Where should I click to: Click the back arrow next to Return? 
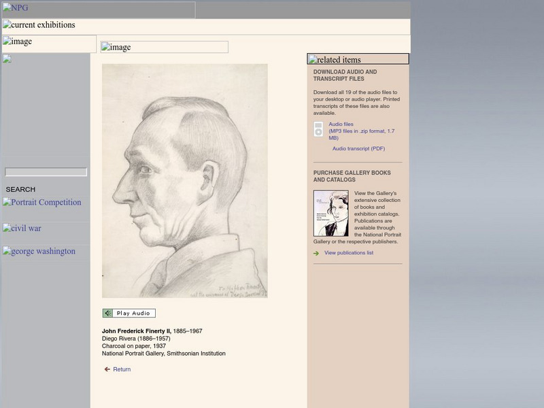[106, 368]
